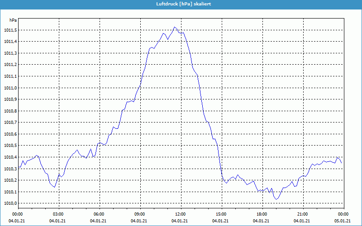Select the 09:00 time axis label

click(x=140, y=214)
